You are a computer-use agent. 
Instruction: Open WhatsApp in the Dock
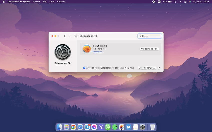click(108, 127)
